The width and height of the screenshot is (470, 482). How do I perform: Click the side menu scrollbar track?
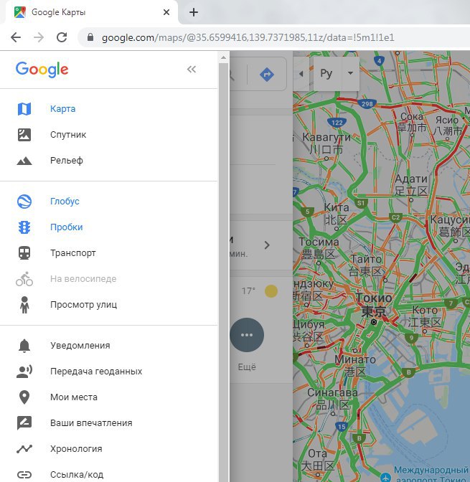coord(224,273)
